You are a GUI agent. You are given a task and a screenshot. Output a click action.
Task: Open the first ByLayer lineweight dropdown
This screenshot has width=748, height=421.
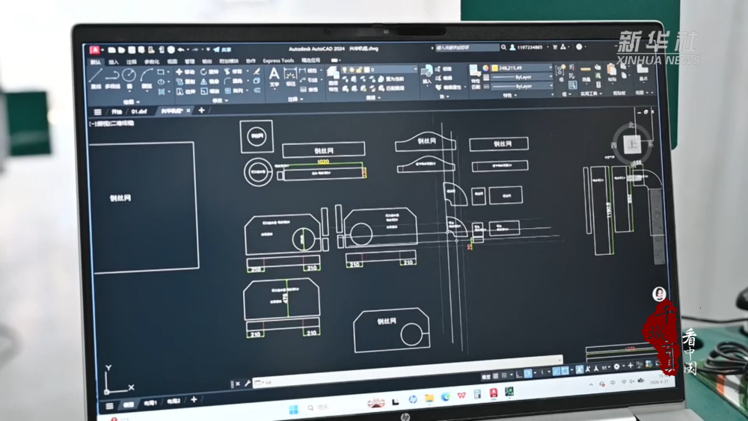522,77
